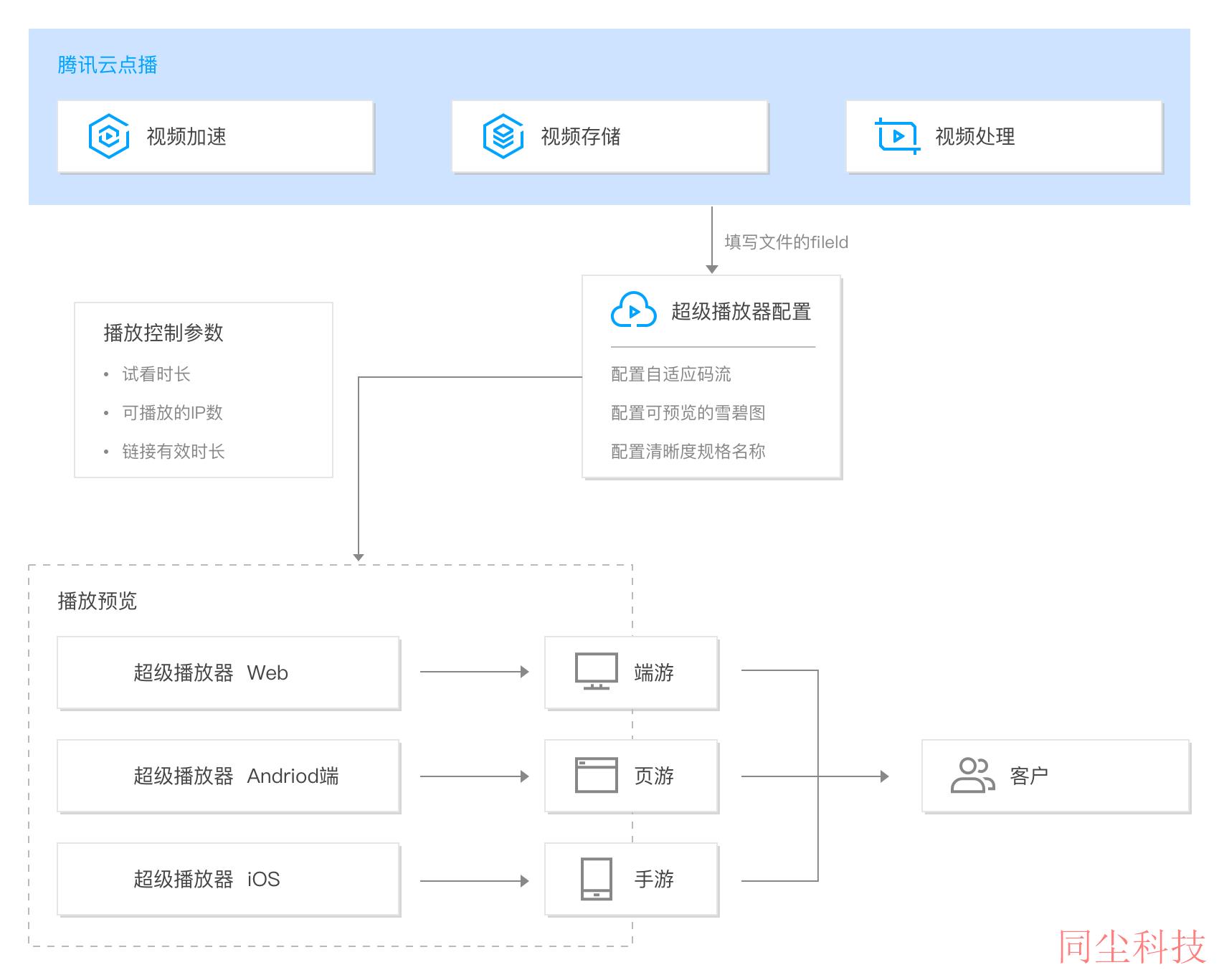Screen dimensions: 1219x975
Task: Click the 配置可预览的雪碧图 line
Action: click(688, 413)
